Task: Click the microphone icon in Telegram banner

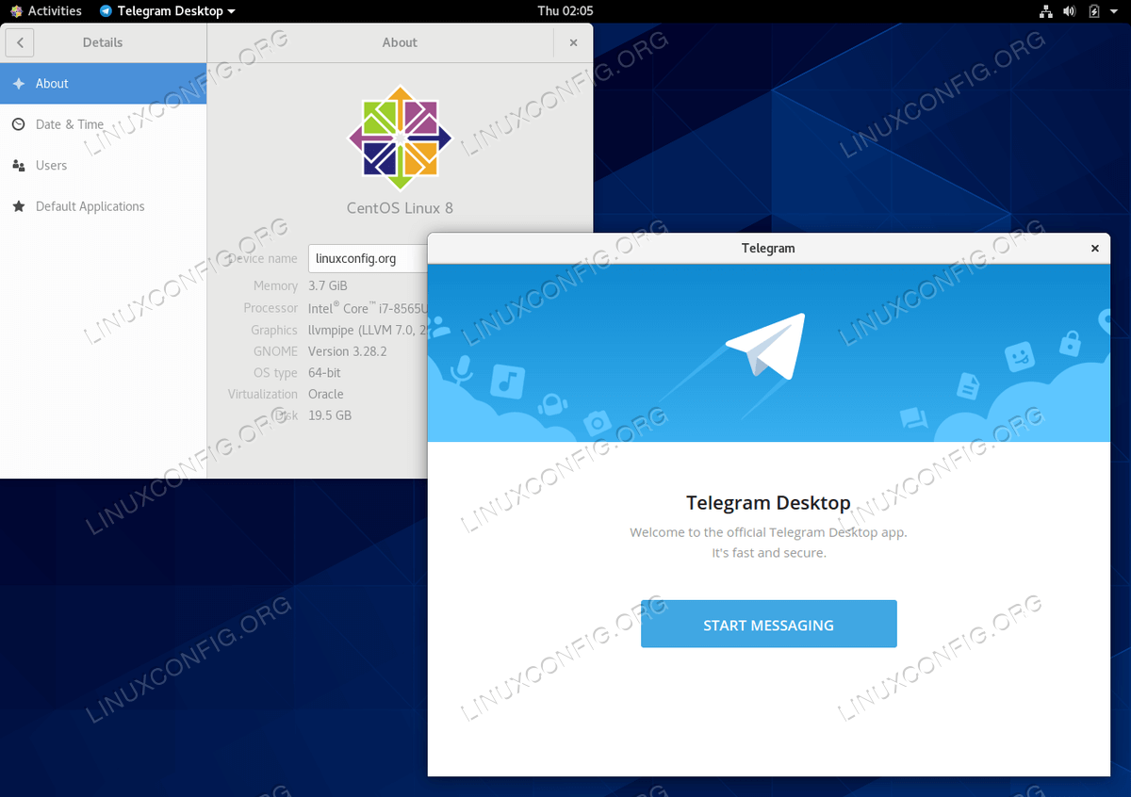Action: coord(461,368)
